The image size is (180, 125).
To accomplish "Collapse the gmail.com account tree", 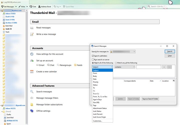I will click(1, 105).
